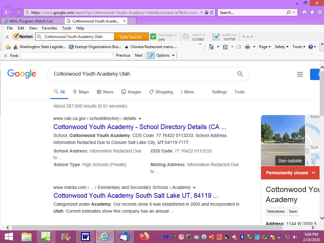This screenshot has width=324, height=243.
Task: Open the Print options dropdown arrow
Action: pyautogui.click(x=254, y=47)
